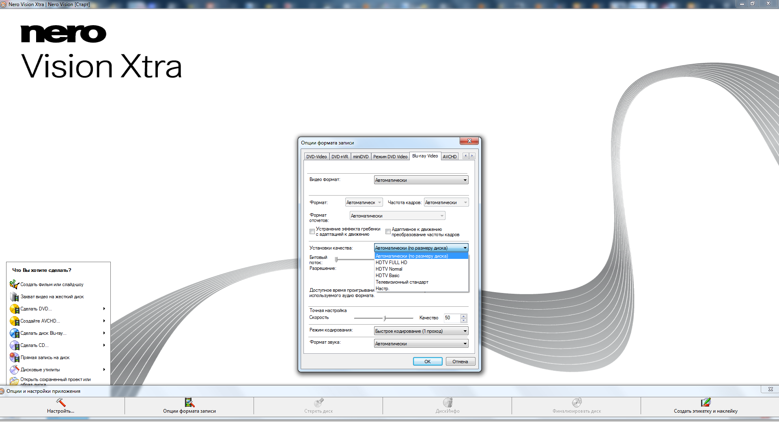
Task: Open Опции формата записи toolbar icon
Action: click(189, 403)
